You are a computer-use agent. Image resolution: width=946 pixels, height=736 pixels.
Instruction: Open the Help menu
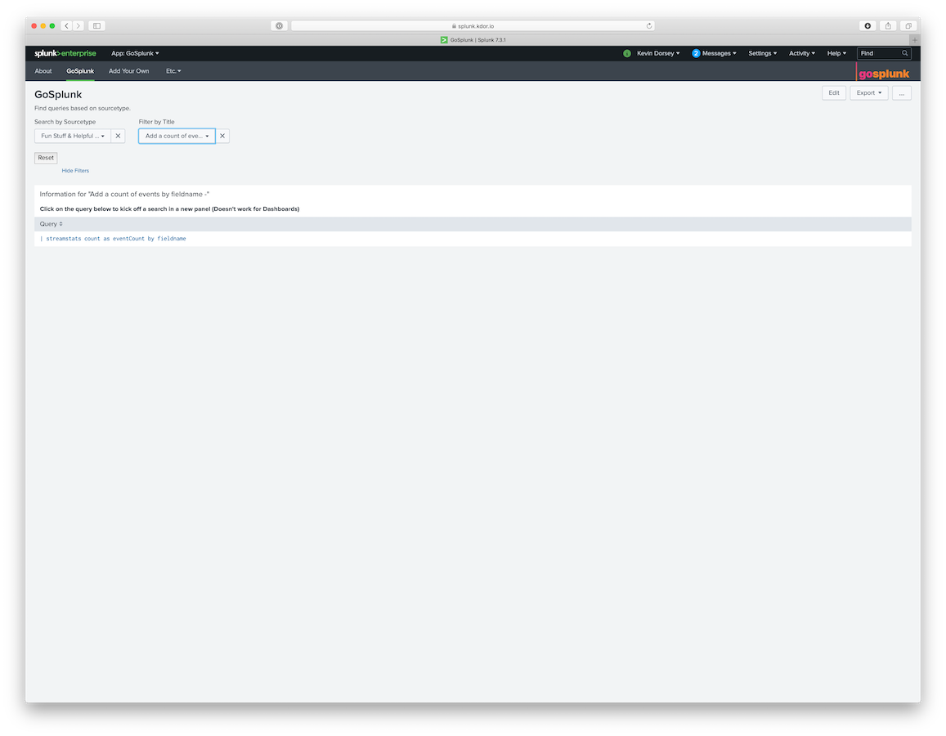[x=836, y=53]
